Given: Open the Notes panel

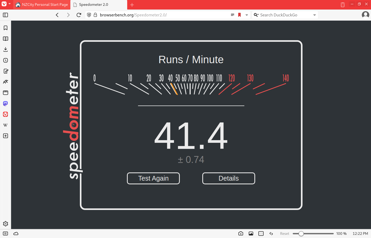Looking at the screenshot, I should pyautogui.click(x=6, y=71).
